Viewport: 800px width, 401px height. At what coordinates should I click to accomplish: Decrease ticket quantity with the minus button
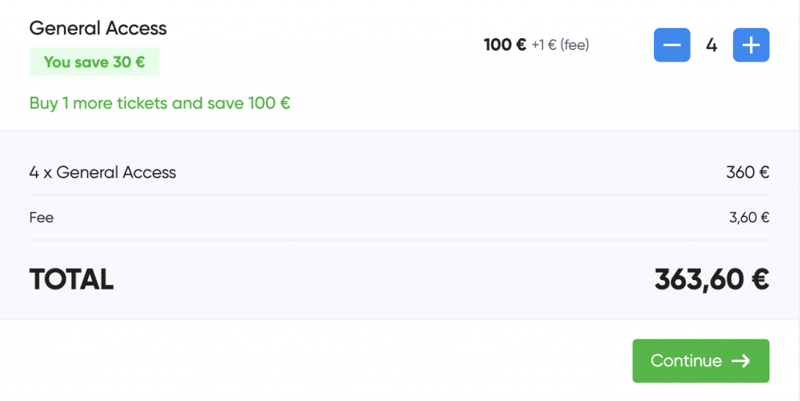pos(672,45)
